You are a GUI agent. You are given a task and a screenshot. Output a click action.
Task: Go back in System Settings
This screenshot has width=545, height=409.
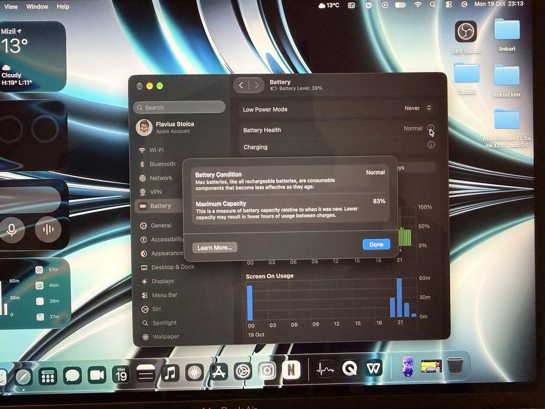click(241, 85)
